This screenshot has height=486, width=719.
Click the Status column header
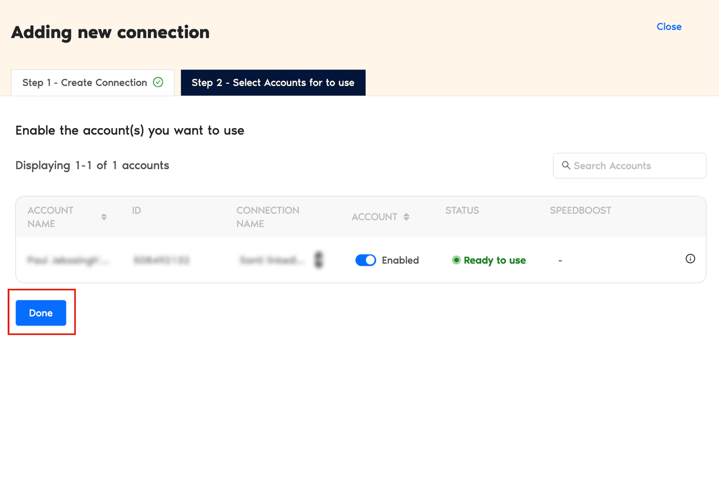click(x=462, y=210)
